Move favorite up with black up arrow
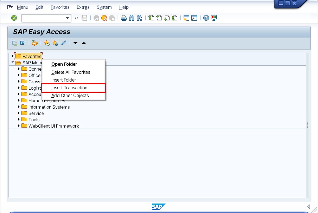 84,43
